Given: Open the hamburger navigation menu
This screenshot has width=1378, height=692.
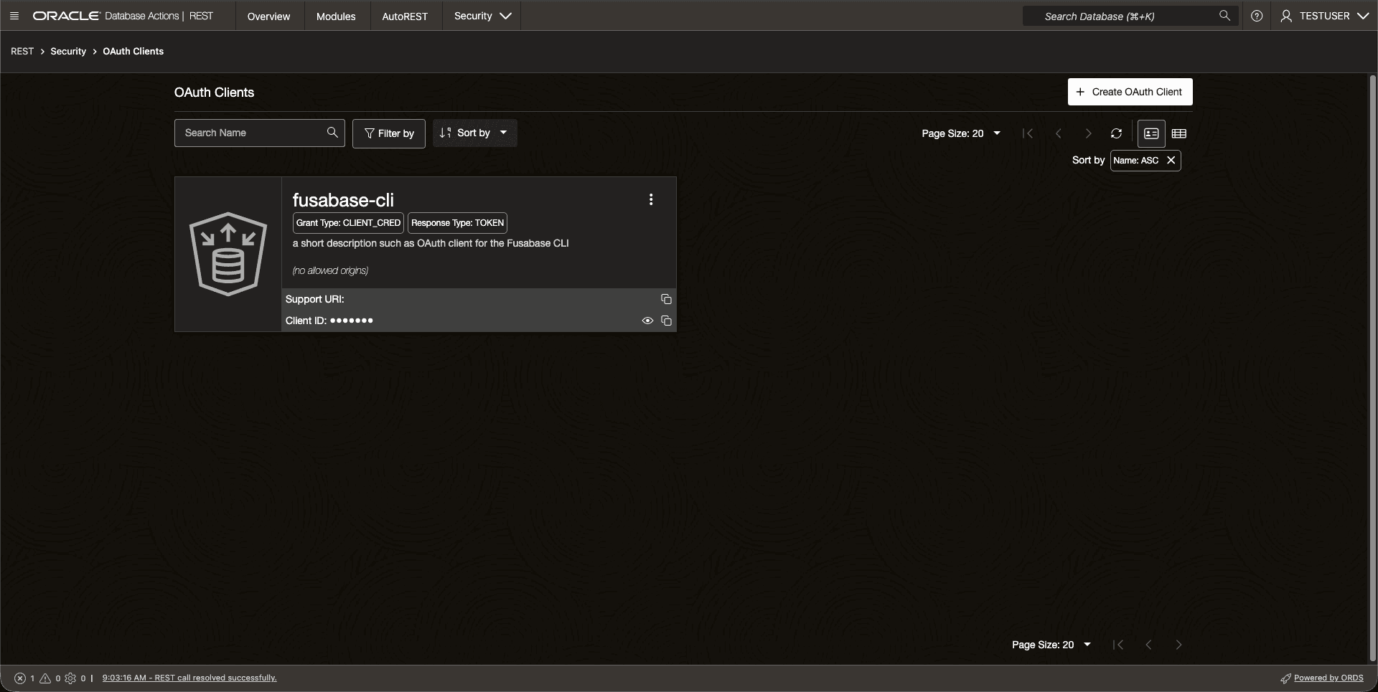Looking at the screenshot, I should tap(14, 16).
